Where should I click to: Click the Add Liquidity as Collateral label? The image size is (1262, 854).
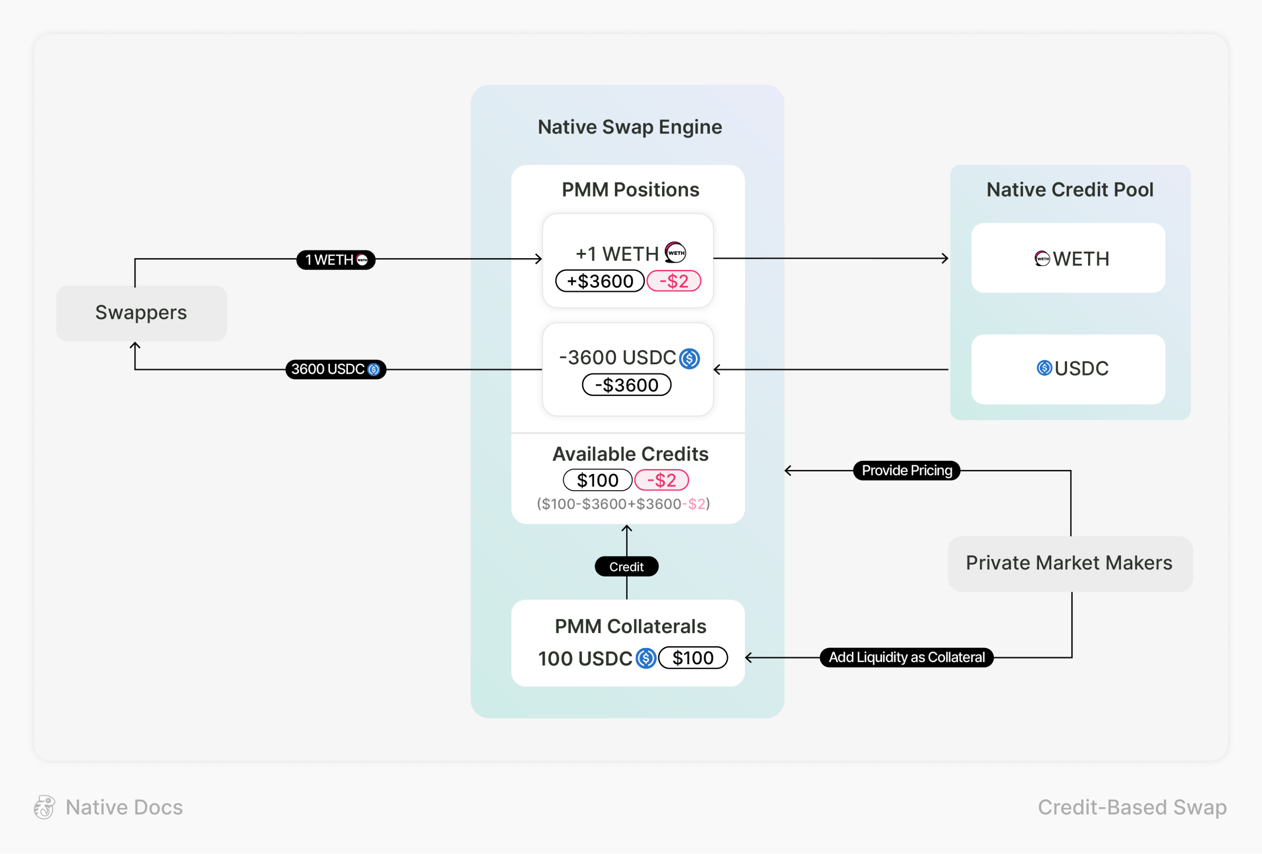click(x=906, y=657)
